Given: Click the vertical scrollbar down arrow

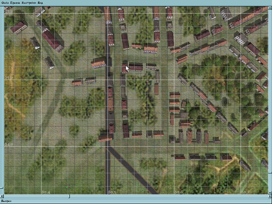Looking at the screenshot, I should point(270,193).
